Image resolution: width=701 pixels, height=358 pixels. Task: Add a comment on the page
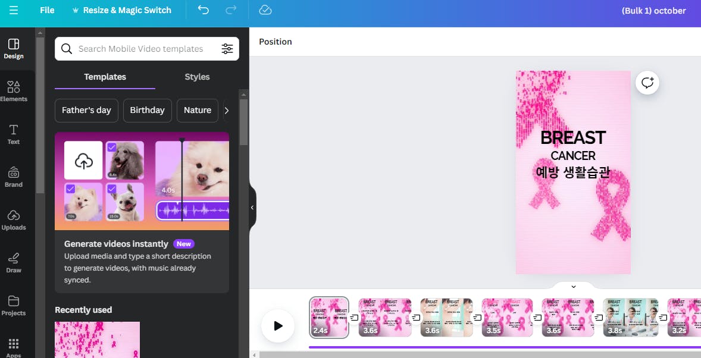(x=647, y=83)
